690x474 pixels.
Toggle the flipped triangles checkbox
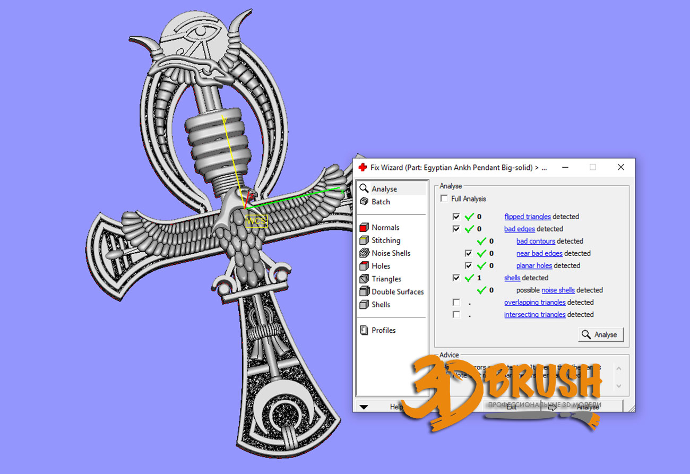click(x=456, y=217)
